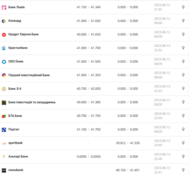The width and height of the screenshot is (189, 175).
Task: Open map location for Банк Львів
Action: [183, 7]
